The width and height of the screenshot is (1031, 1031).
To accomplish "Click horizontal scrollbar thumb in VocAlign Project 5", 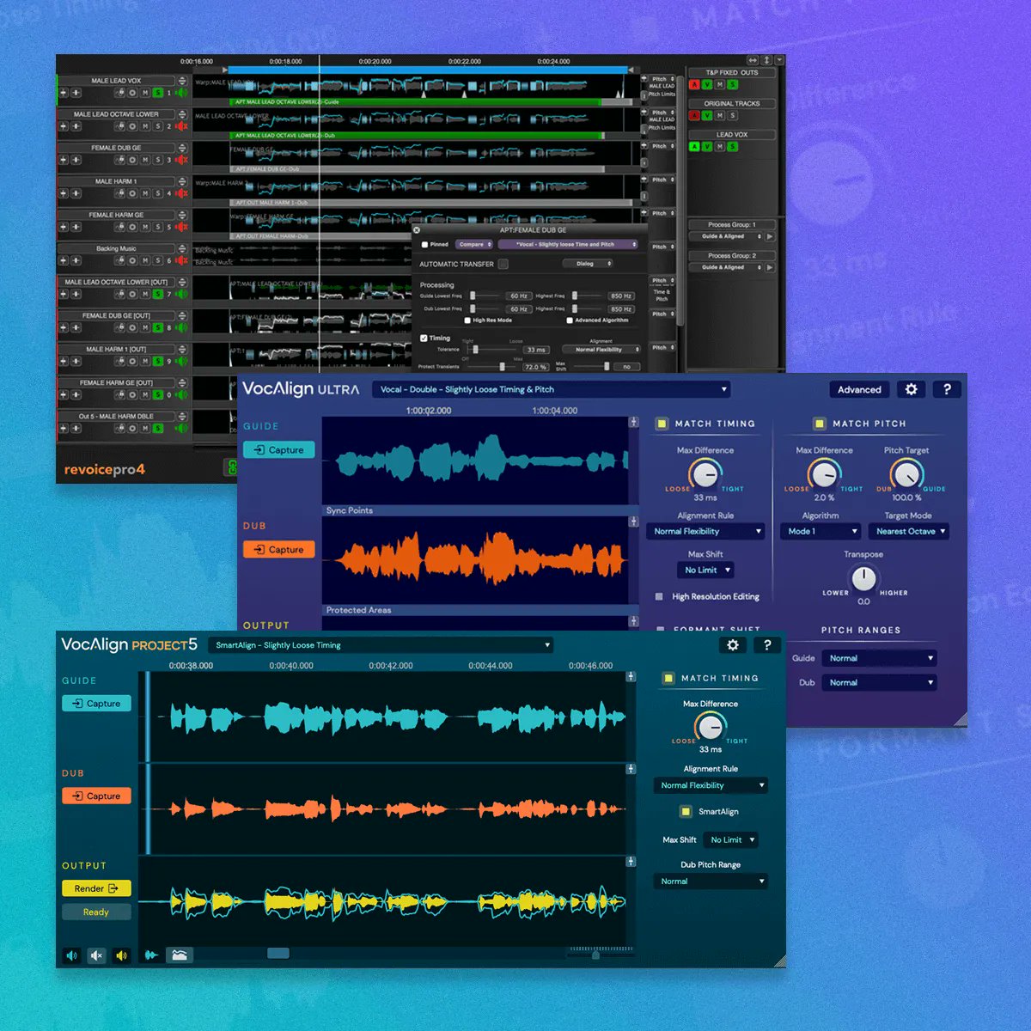I will point(278,953).
